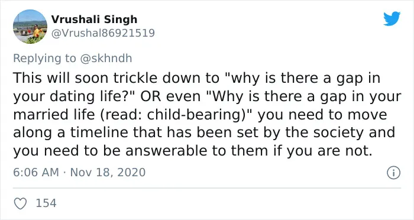Like the tweet with the heart icon
Screen dimensions: 414x220
click(x=20, y=203)
